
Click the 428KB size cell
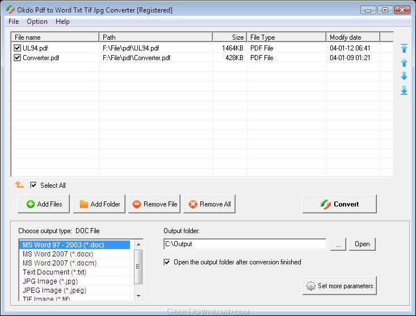pyautogui.click(x=234, y=58)
